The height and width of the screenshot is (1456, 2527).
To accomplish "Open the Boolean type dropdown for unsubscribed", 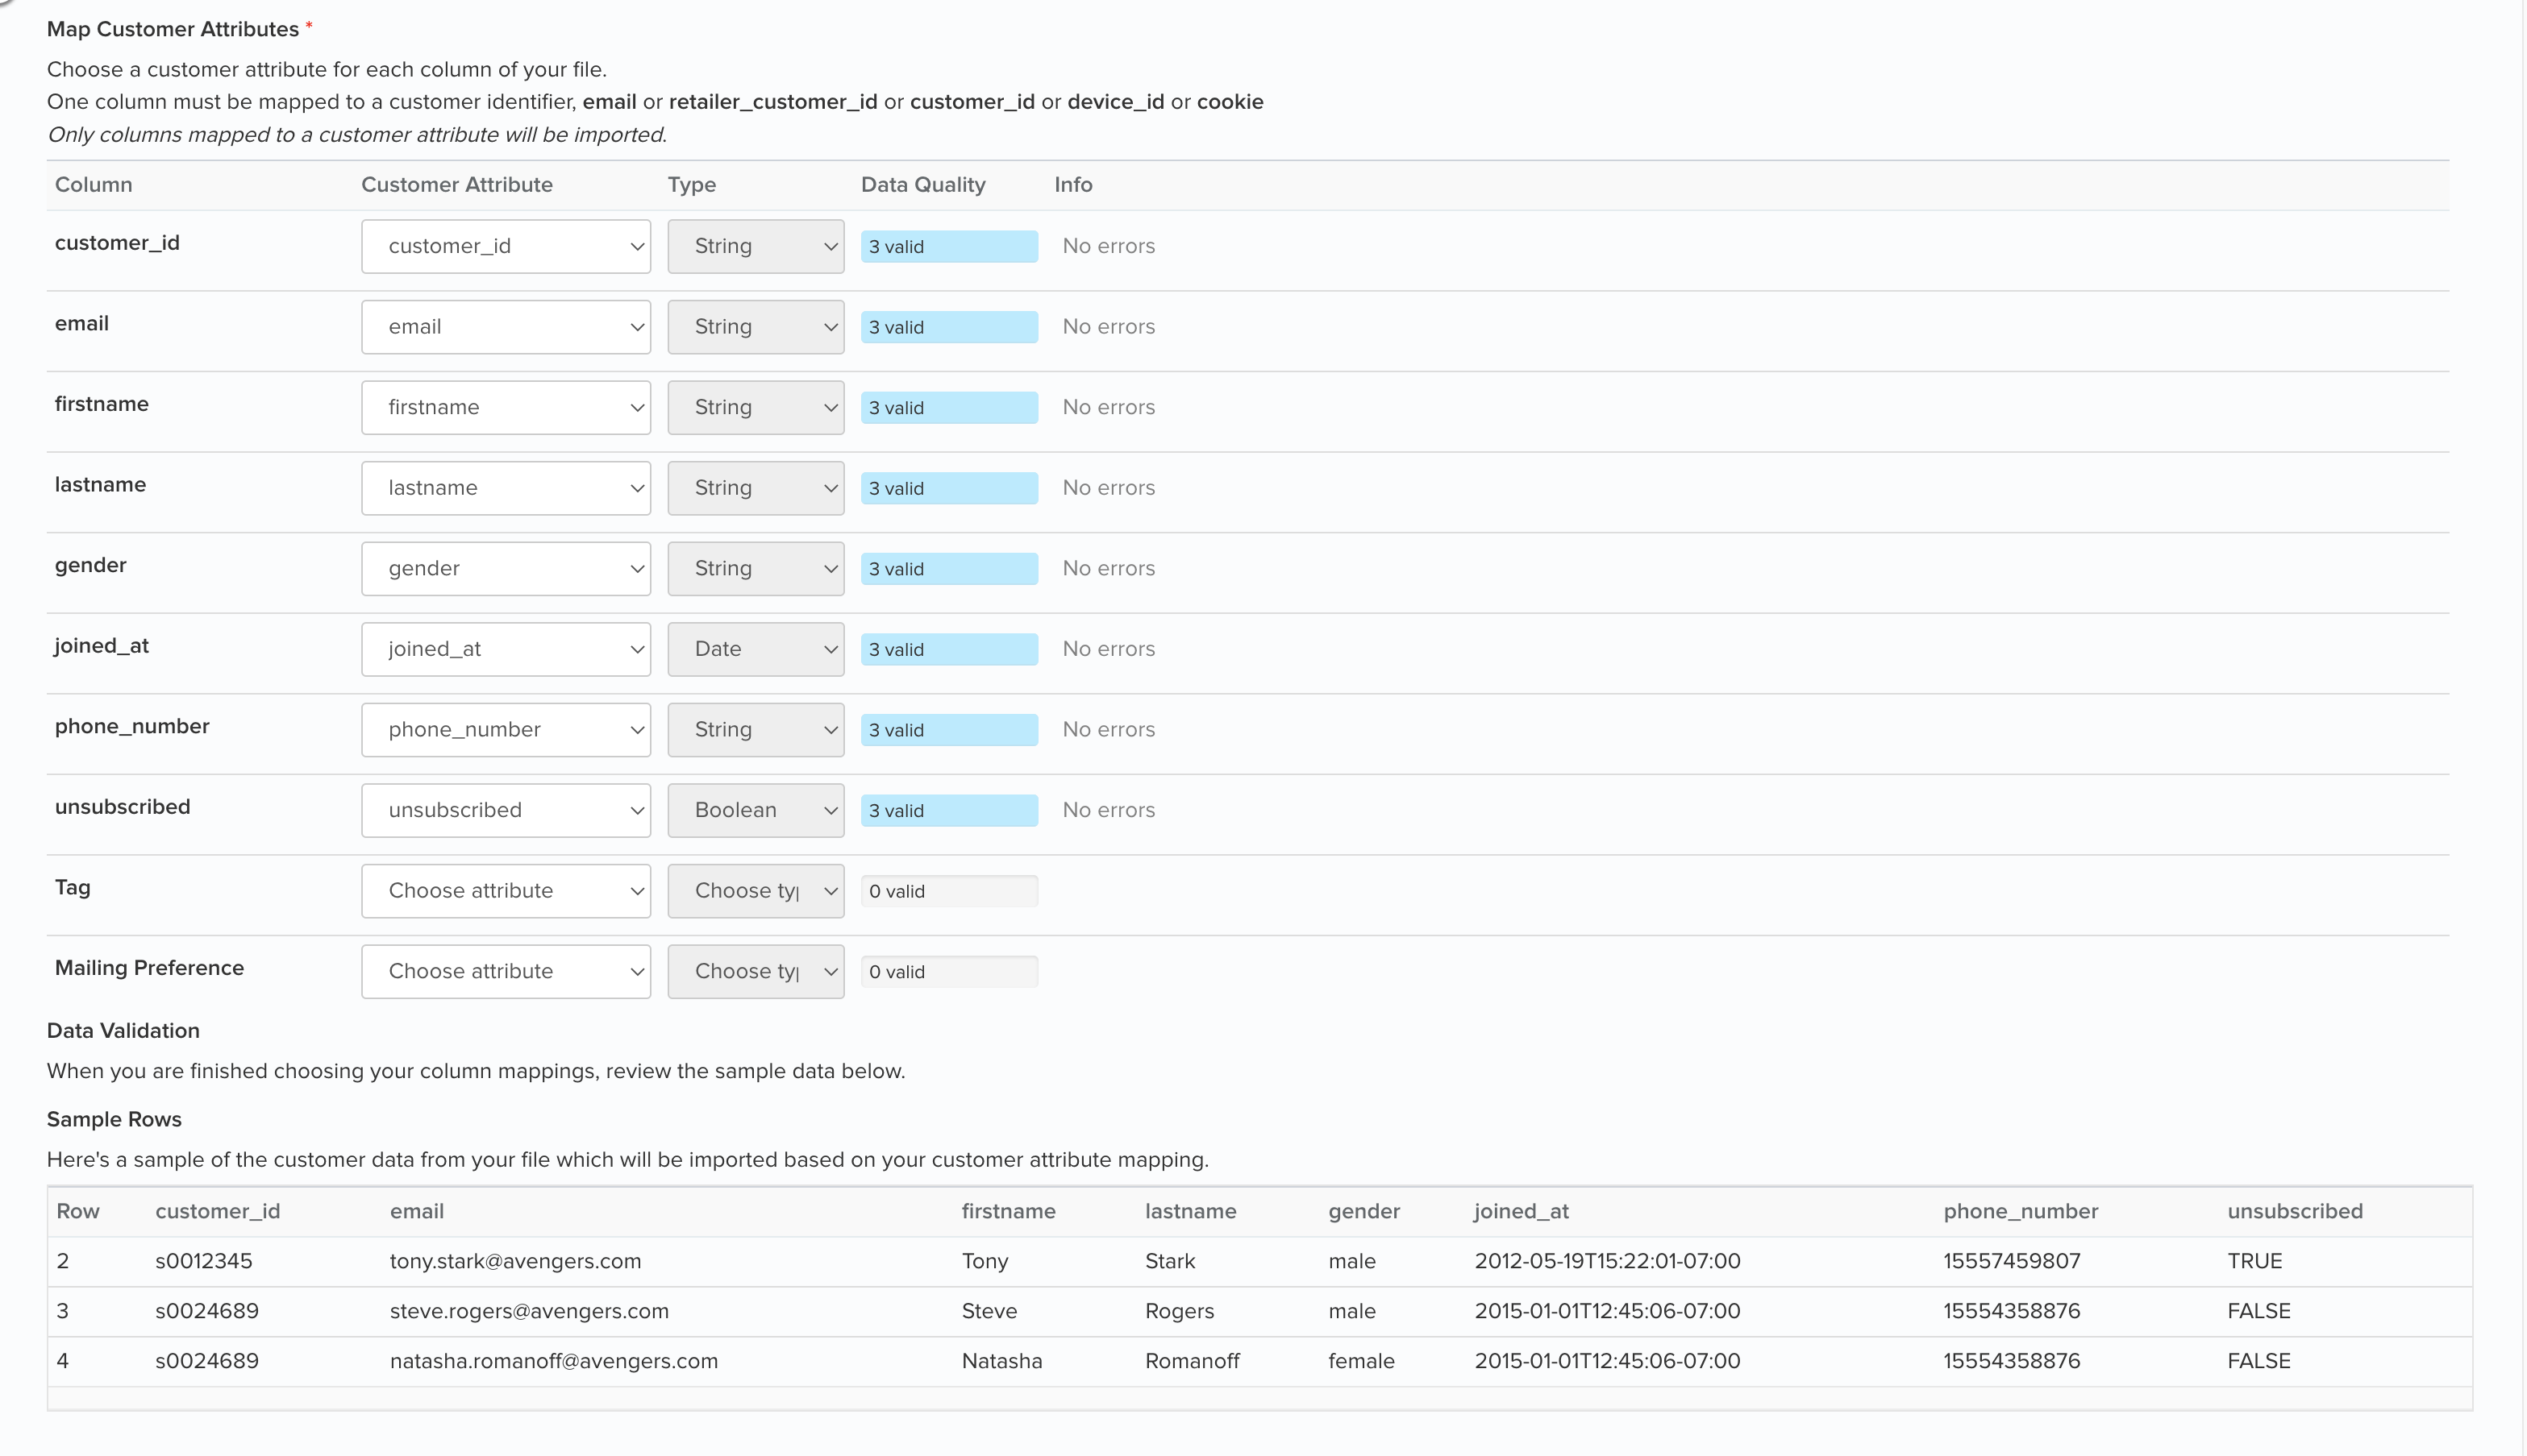I will [x=756, y=810].
